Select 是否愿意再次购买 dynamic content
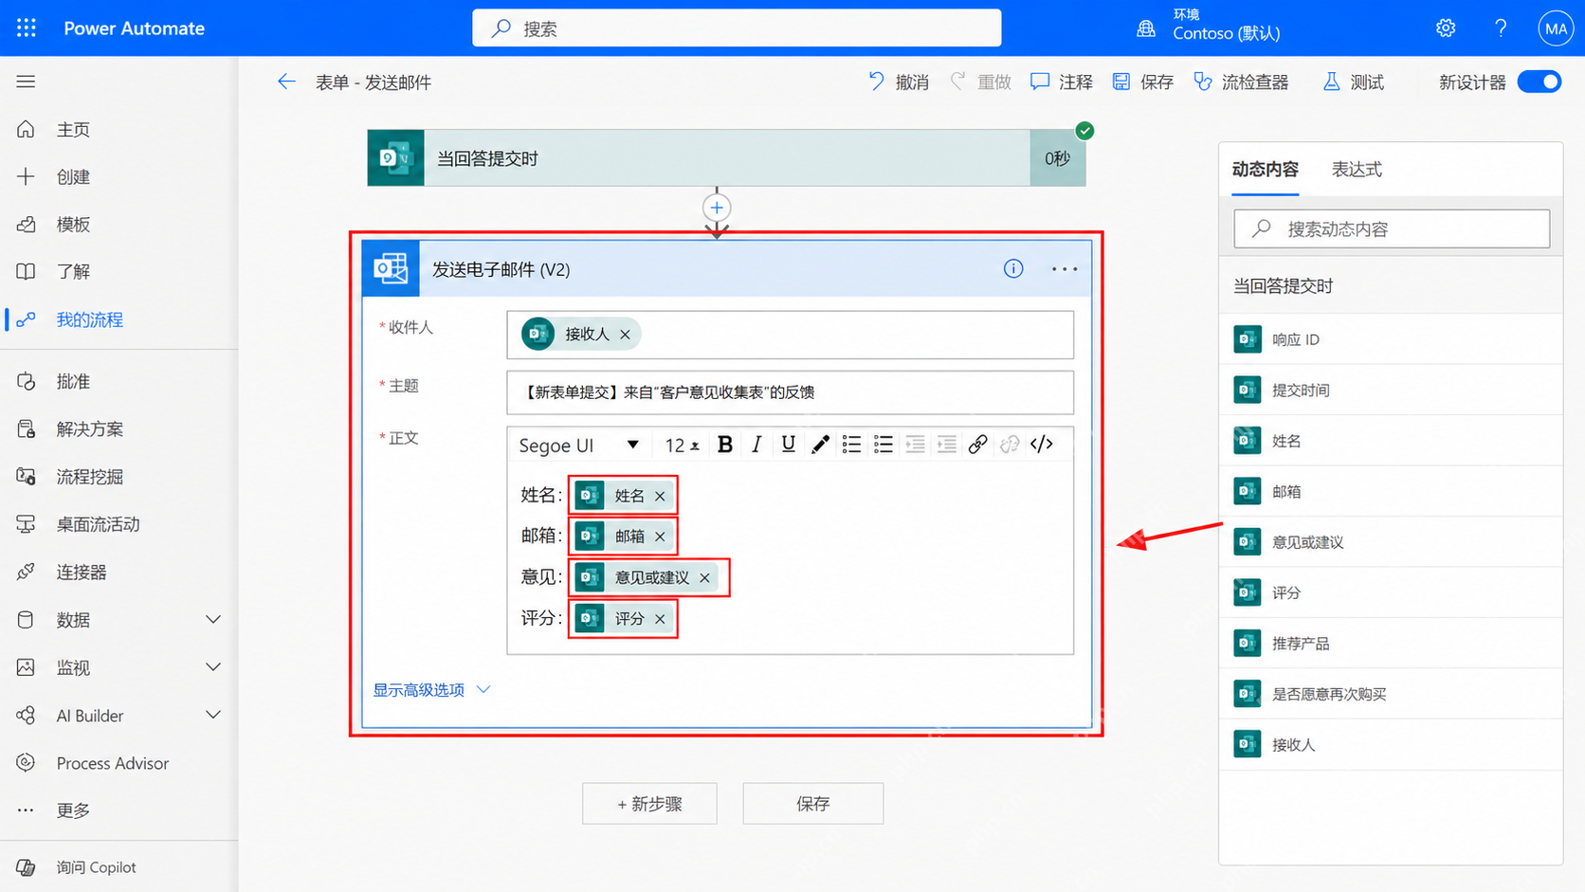 point(1391,694)
